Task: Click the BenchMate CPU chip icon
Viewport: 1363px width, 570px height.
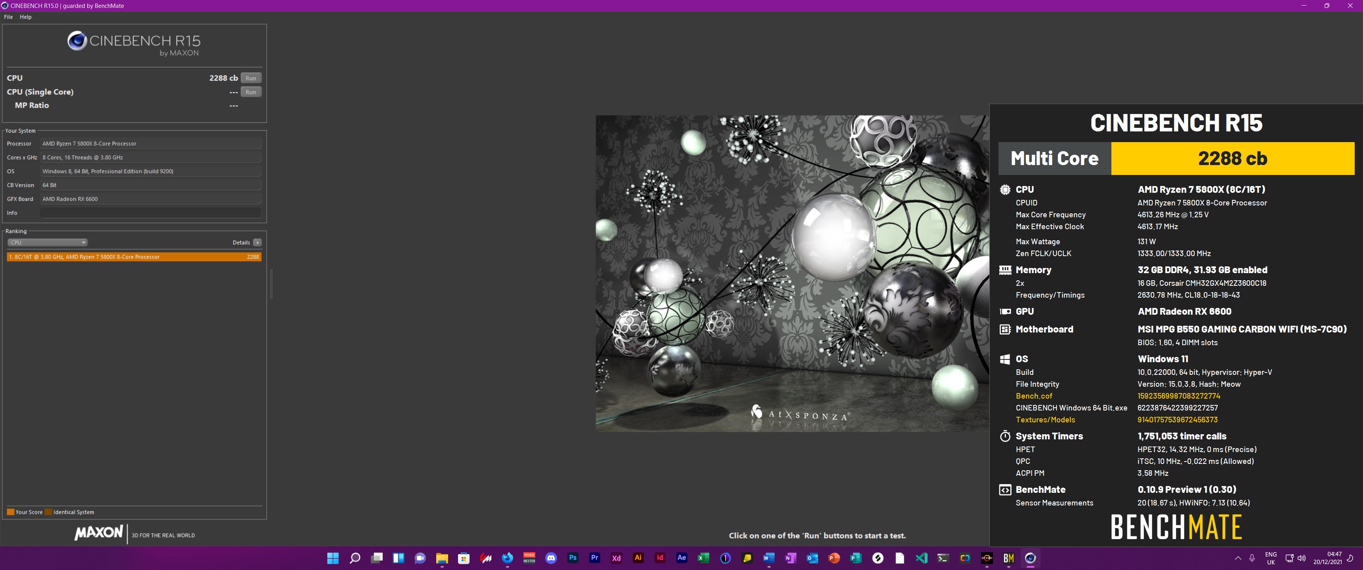Action: pos(1005,189)
